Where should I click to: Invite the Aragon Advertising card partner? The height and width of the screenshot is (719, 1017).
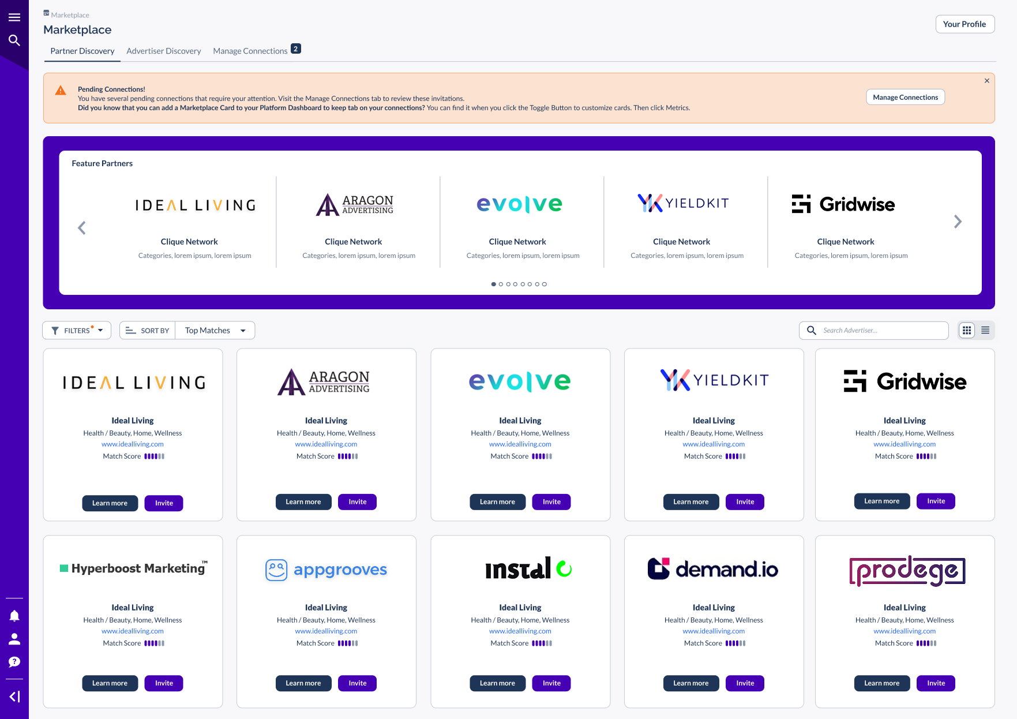point(358,502)
